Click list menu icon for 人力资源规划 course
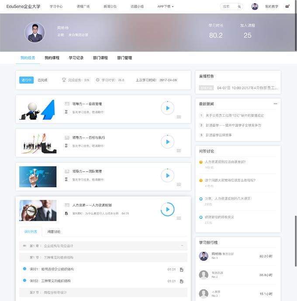Viewport: 297px width, 301px height. (x=179, y=218)
